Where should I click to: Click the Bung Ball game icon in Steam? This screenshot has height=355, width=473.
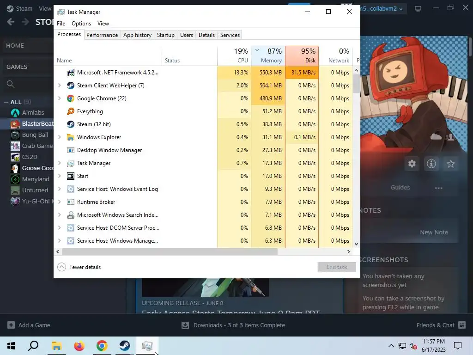point(15,135)
